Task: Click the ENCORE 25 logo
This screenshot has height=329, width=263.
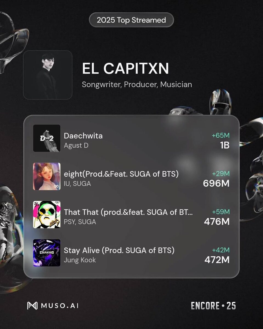Action: (213, 306)
